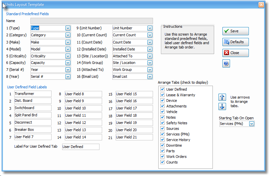Open the 2 (Category) dropdown
The image size is (269, 176).
(68, 35)
